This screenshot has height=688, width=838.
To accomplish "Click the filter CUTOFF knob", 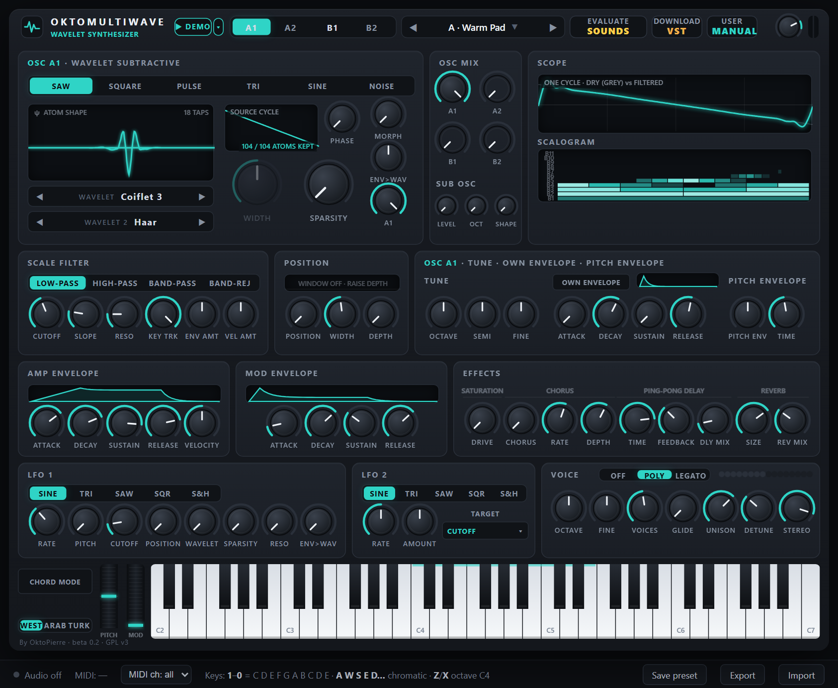I will tap(47, 314).
